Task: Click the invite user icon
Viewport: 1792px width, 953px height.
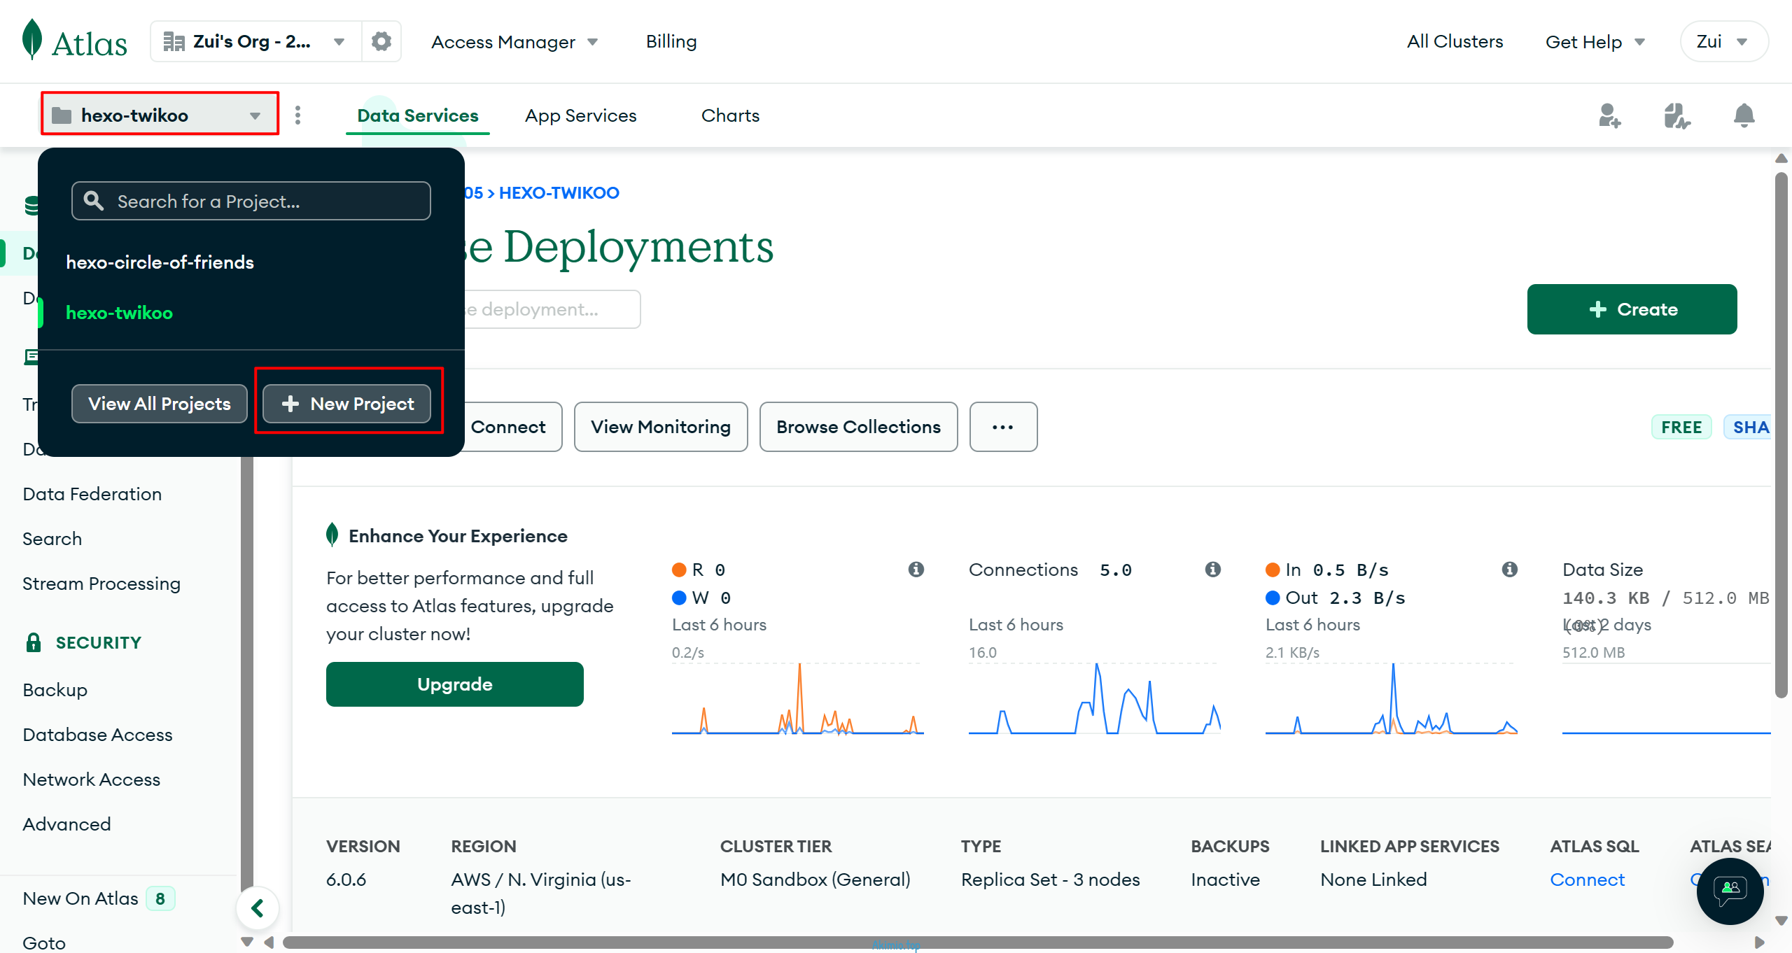Action: pos(1609,115)
